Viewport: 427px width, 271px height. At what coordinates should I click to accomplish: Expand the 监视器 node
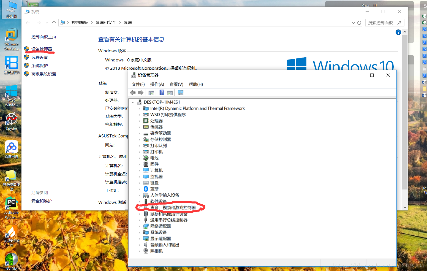(139, 177)
